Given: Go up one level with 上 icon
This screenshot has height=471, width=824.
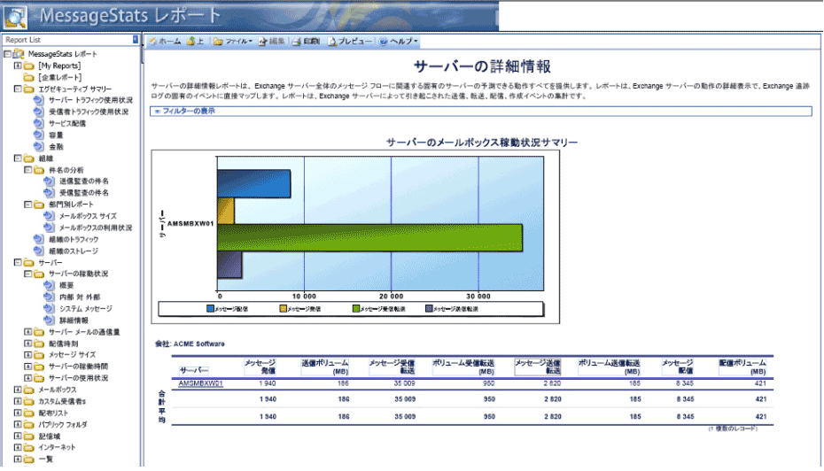Looking at the screenshot, I should [x=196, y=42].
